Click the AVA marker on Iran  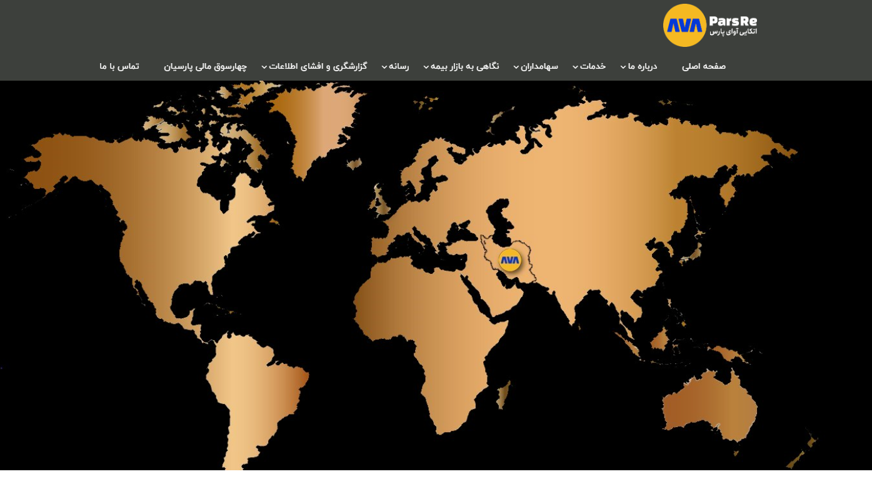[x=509, y=260]
